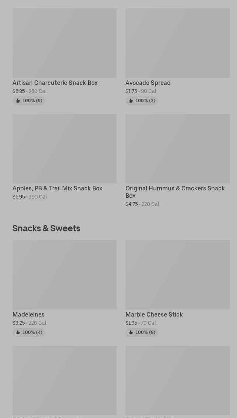Click the image card below Madeleines rating

pos(64,380)
